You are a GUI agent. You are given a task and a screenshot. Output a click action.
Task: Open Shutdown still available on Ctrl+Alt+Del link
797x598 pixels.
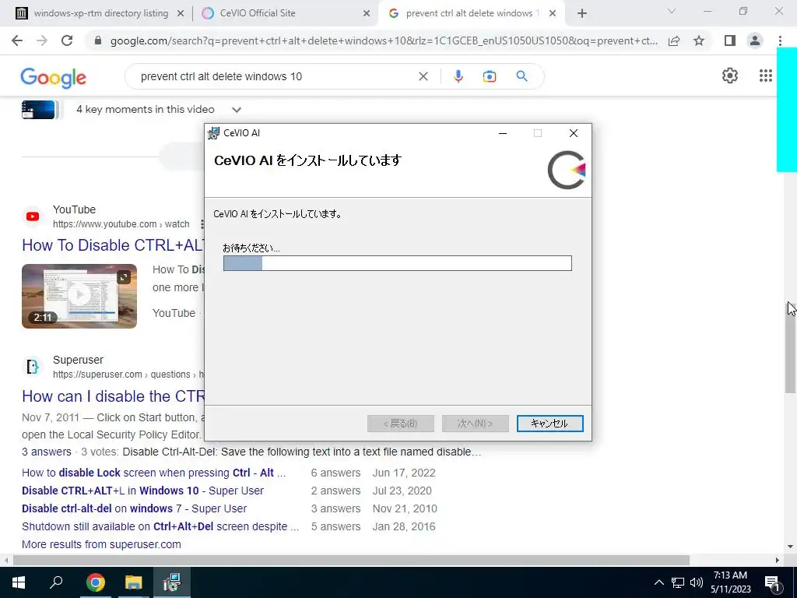[160, 526]
